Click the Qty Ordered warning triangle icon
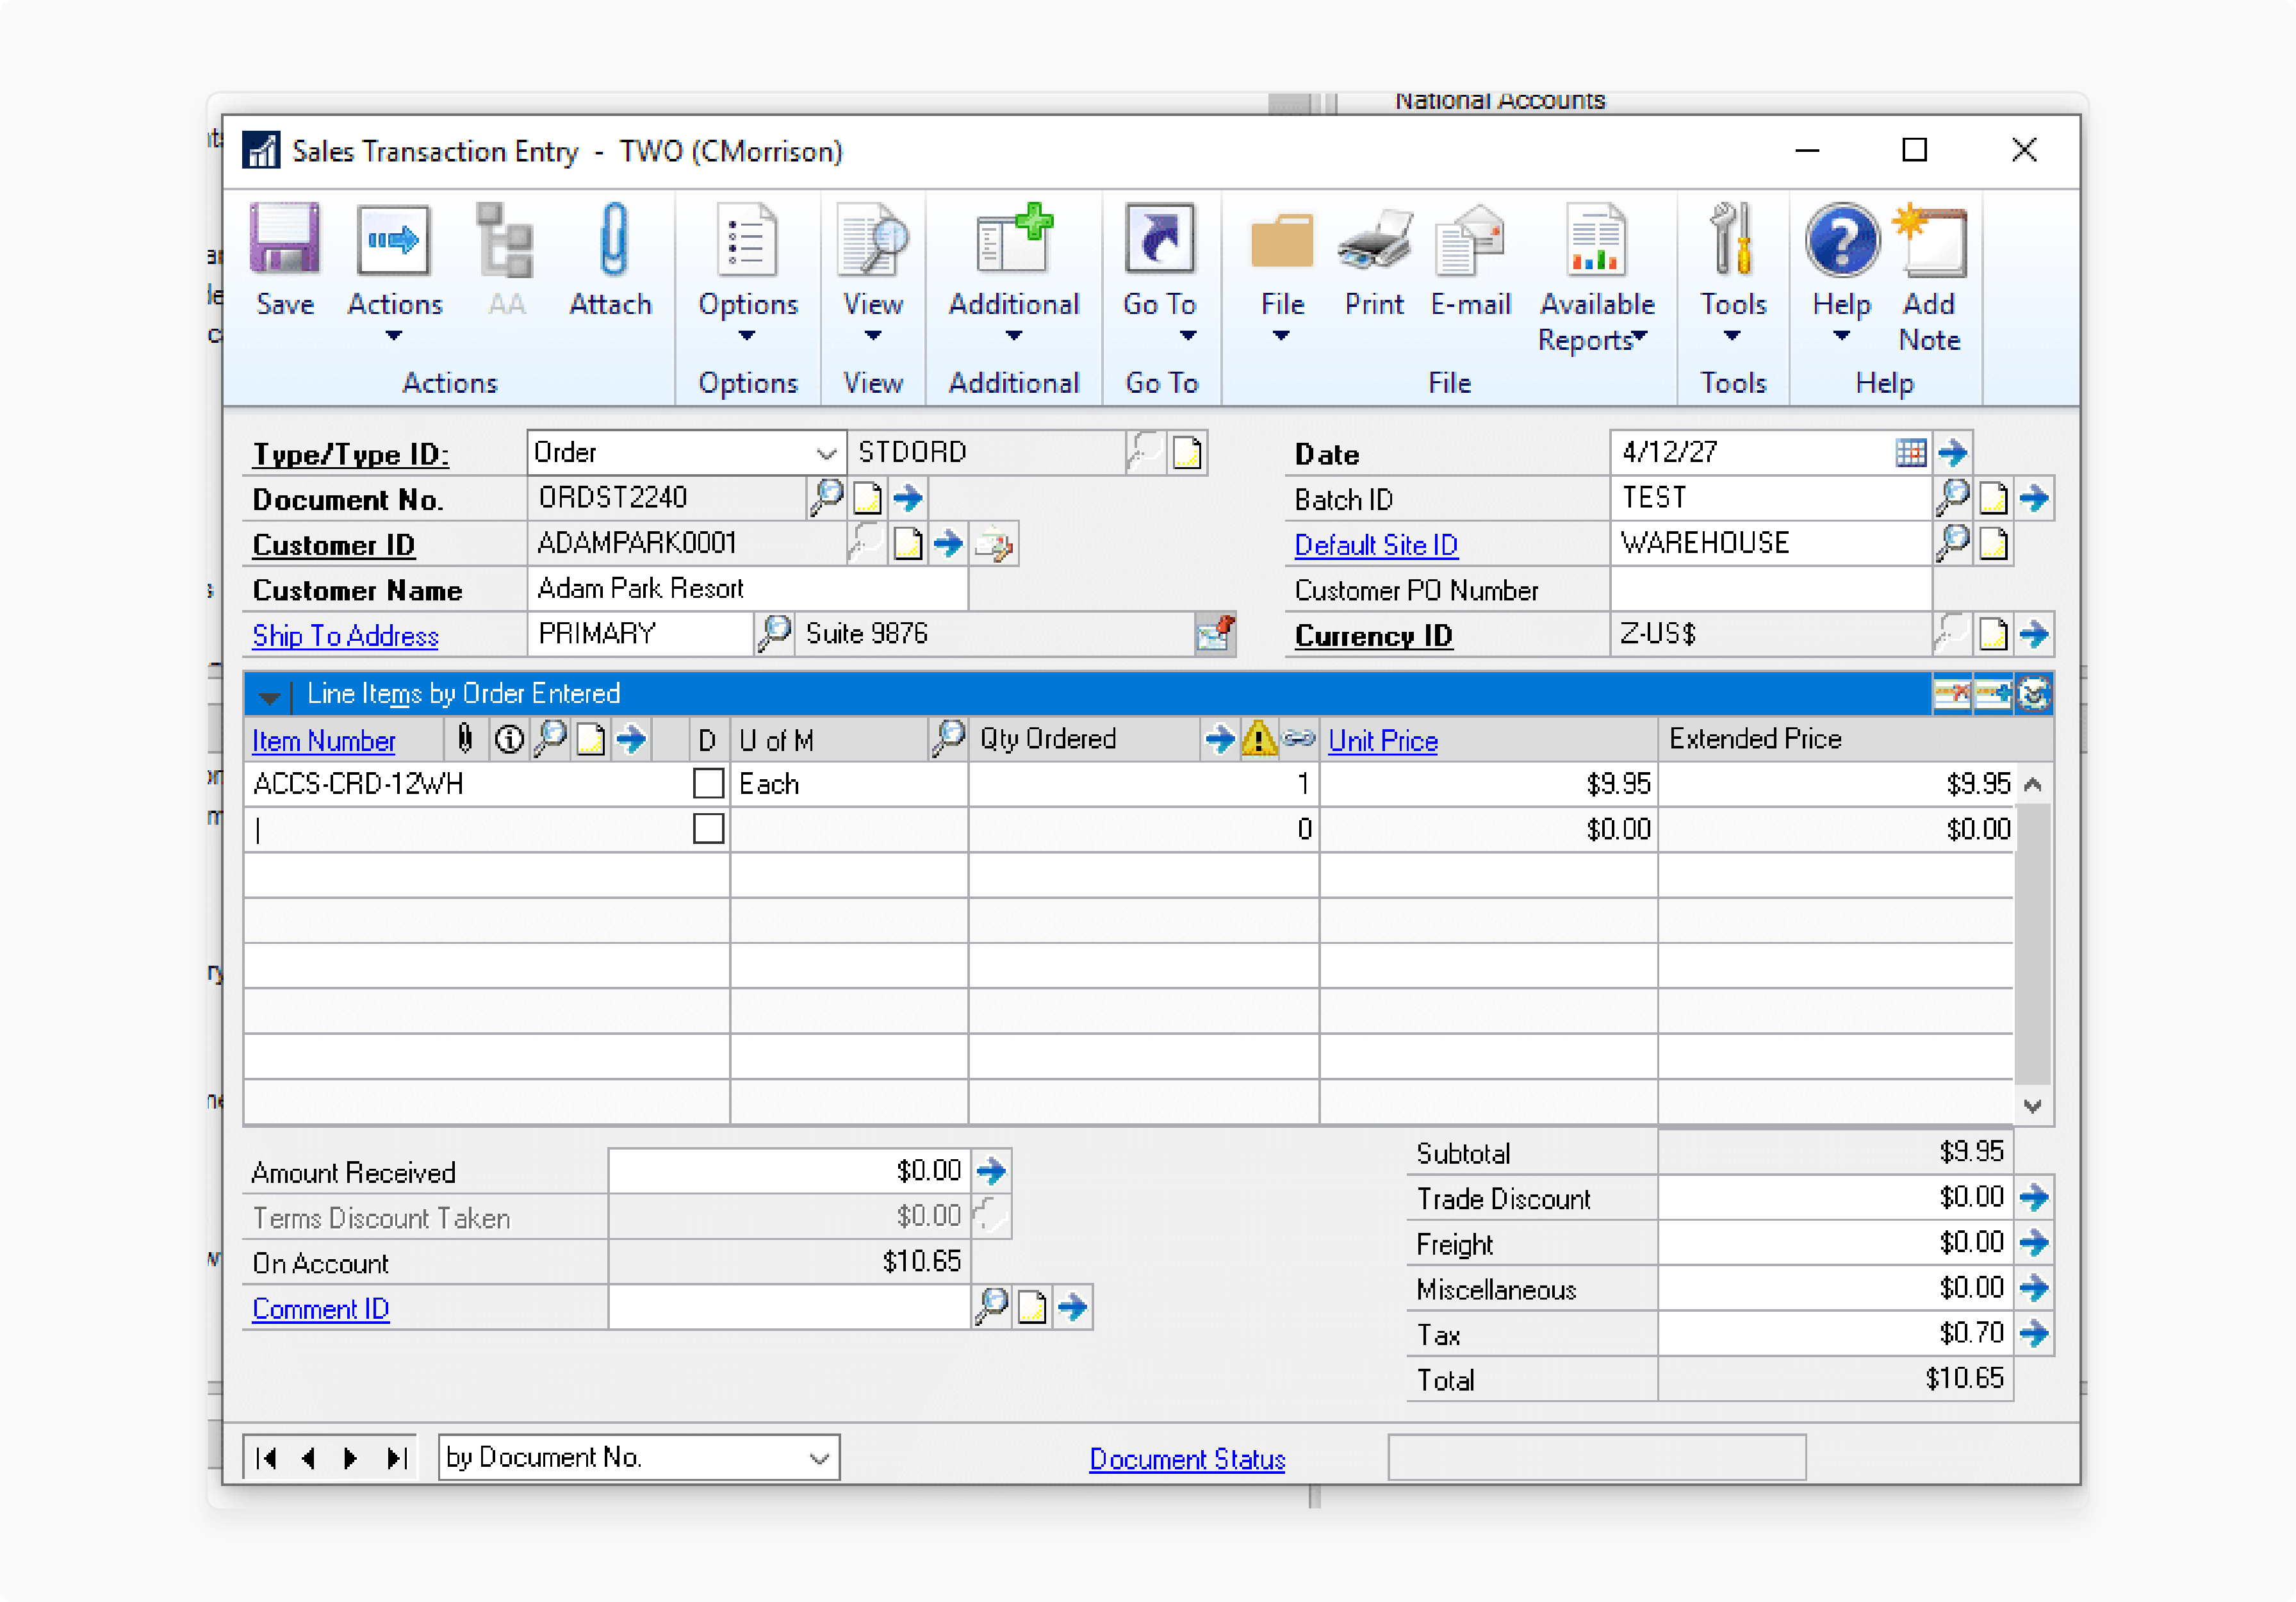Screen dimensions: 2296x1602 tap(1258, 739)
